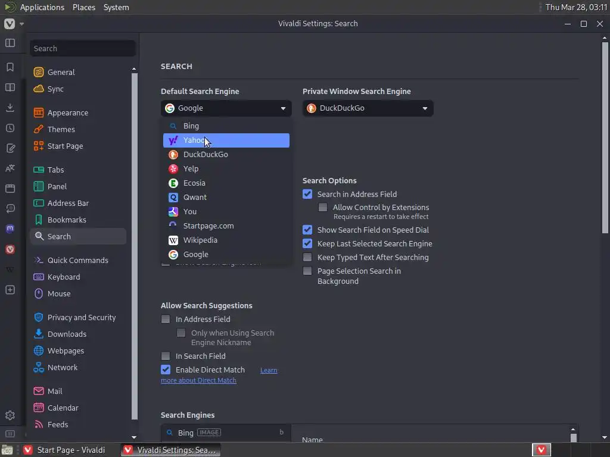Open the Window panel icon
610x457 pixels.
pyautogui.click(x=10, y=189)
